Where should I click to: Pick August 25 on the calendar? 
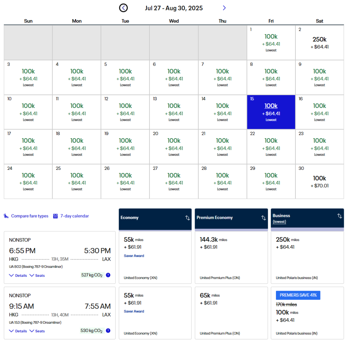[77, 182]
